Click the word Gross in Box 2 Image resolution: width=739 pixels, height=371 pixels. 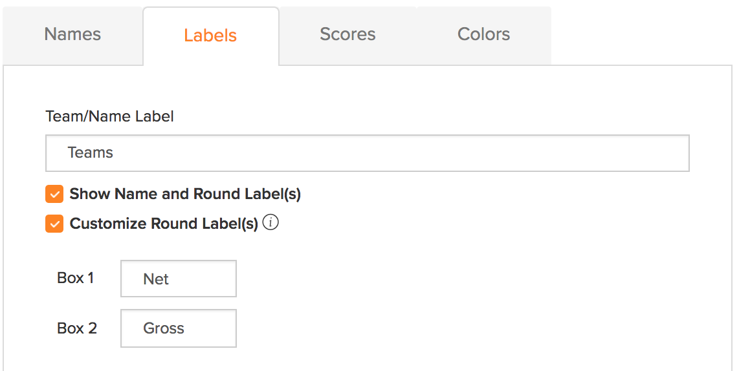(x=164, y=328)
